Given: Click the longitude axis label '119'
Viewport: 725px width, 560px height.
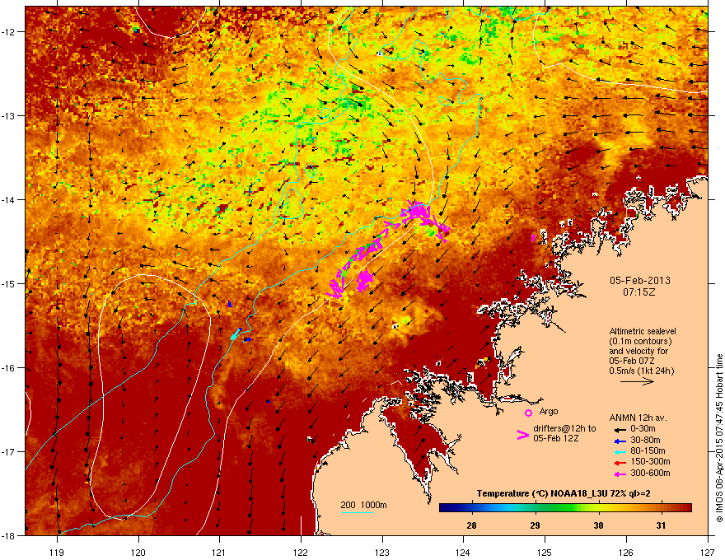Looking at the screenshot, I should (57, 552).
